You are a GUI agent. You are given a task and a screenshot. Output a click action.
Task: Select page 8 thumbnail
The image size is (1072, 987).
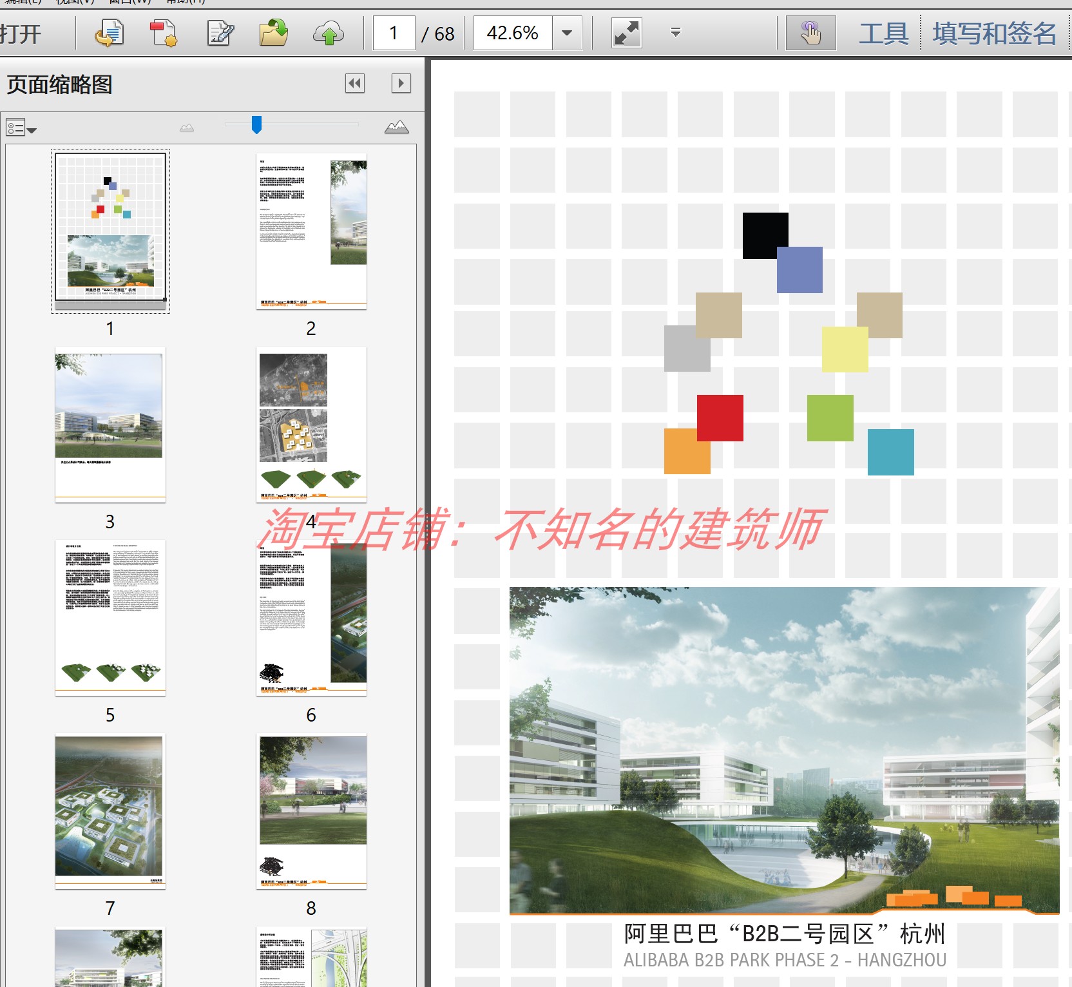[312, 811]
